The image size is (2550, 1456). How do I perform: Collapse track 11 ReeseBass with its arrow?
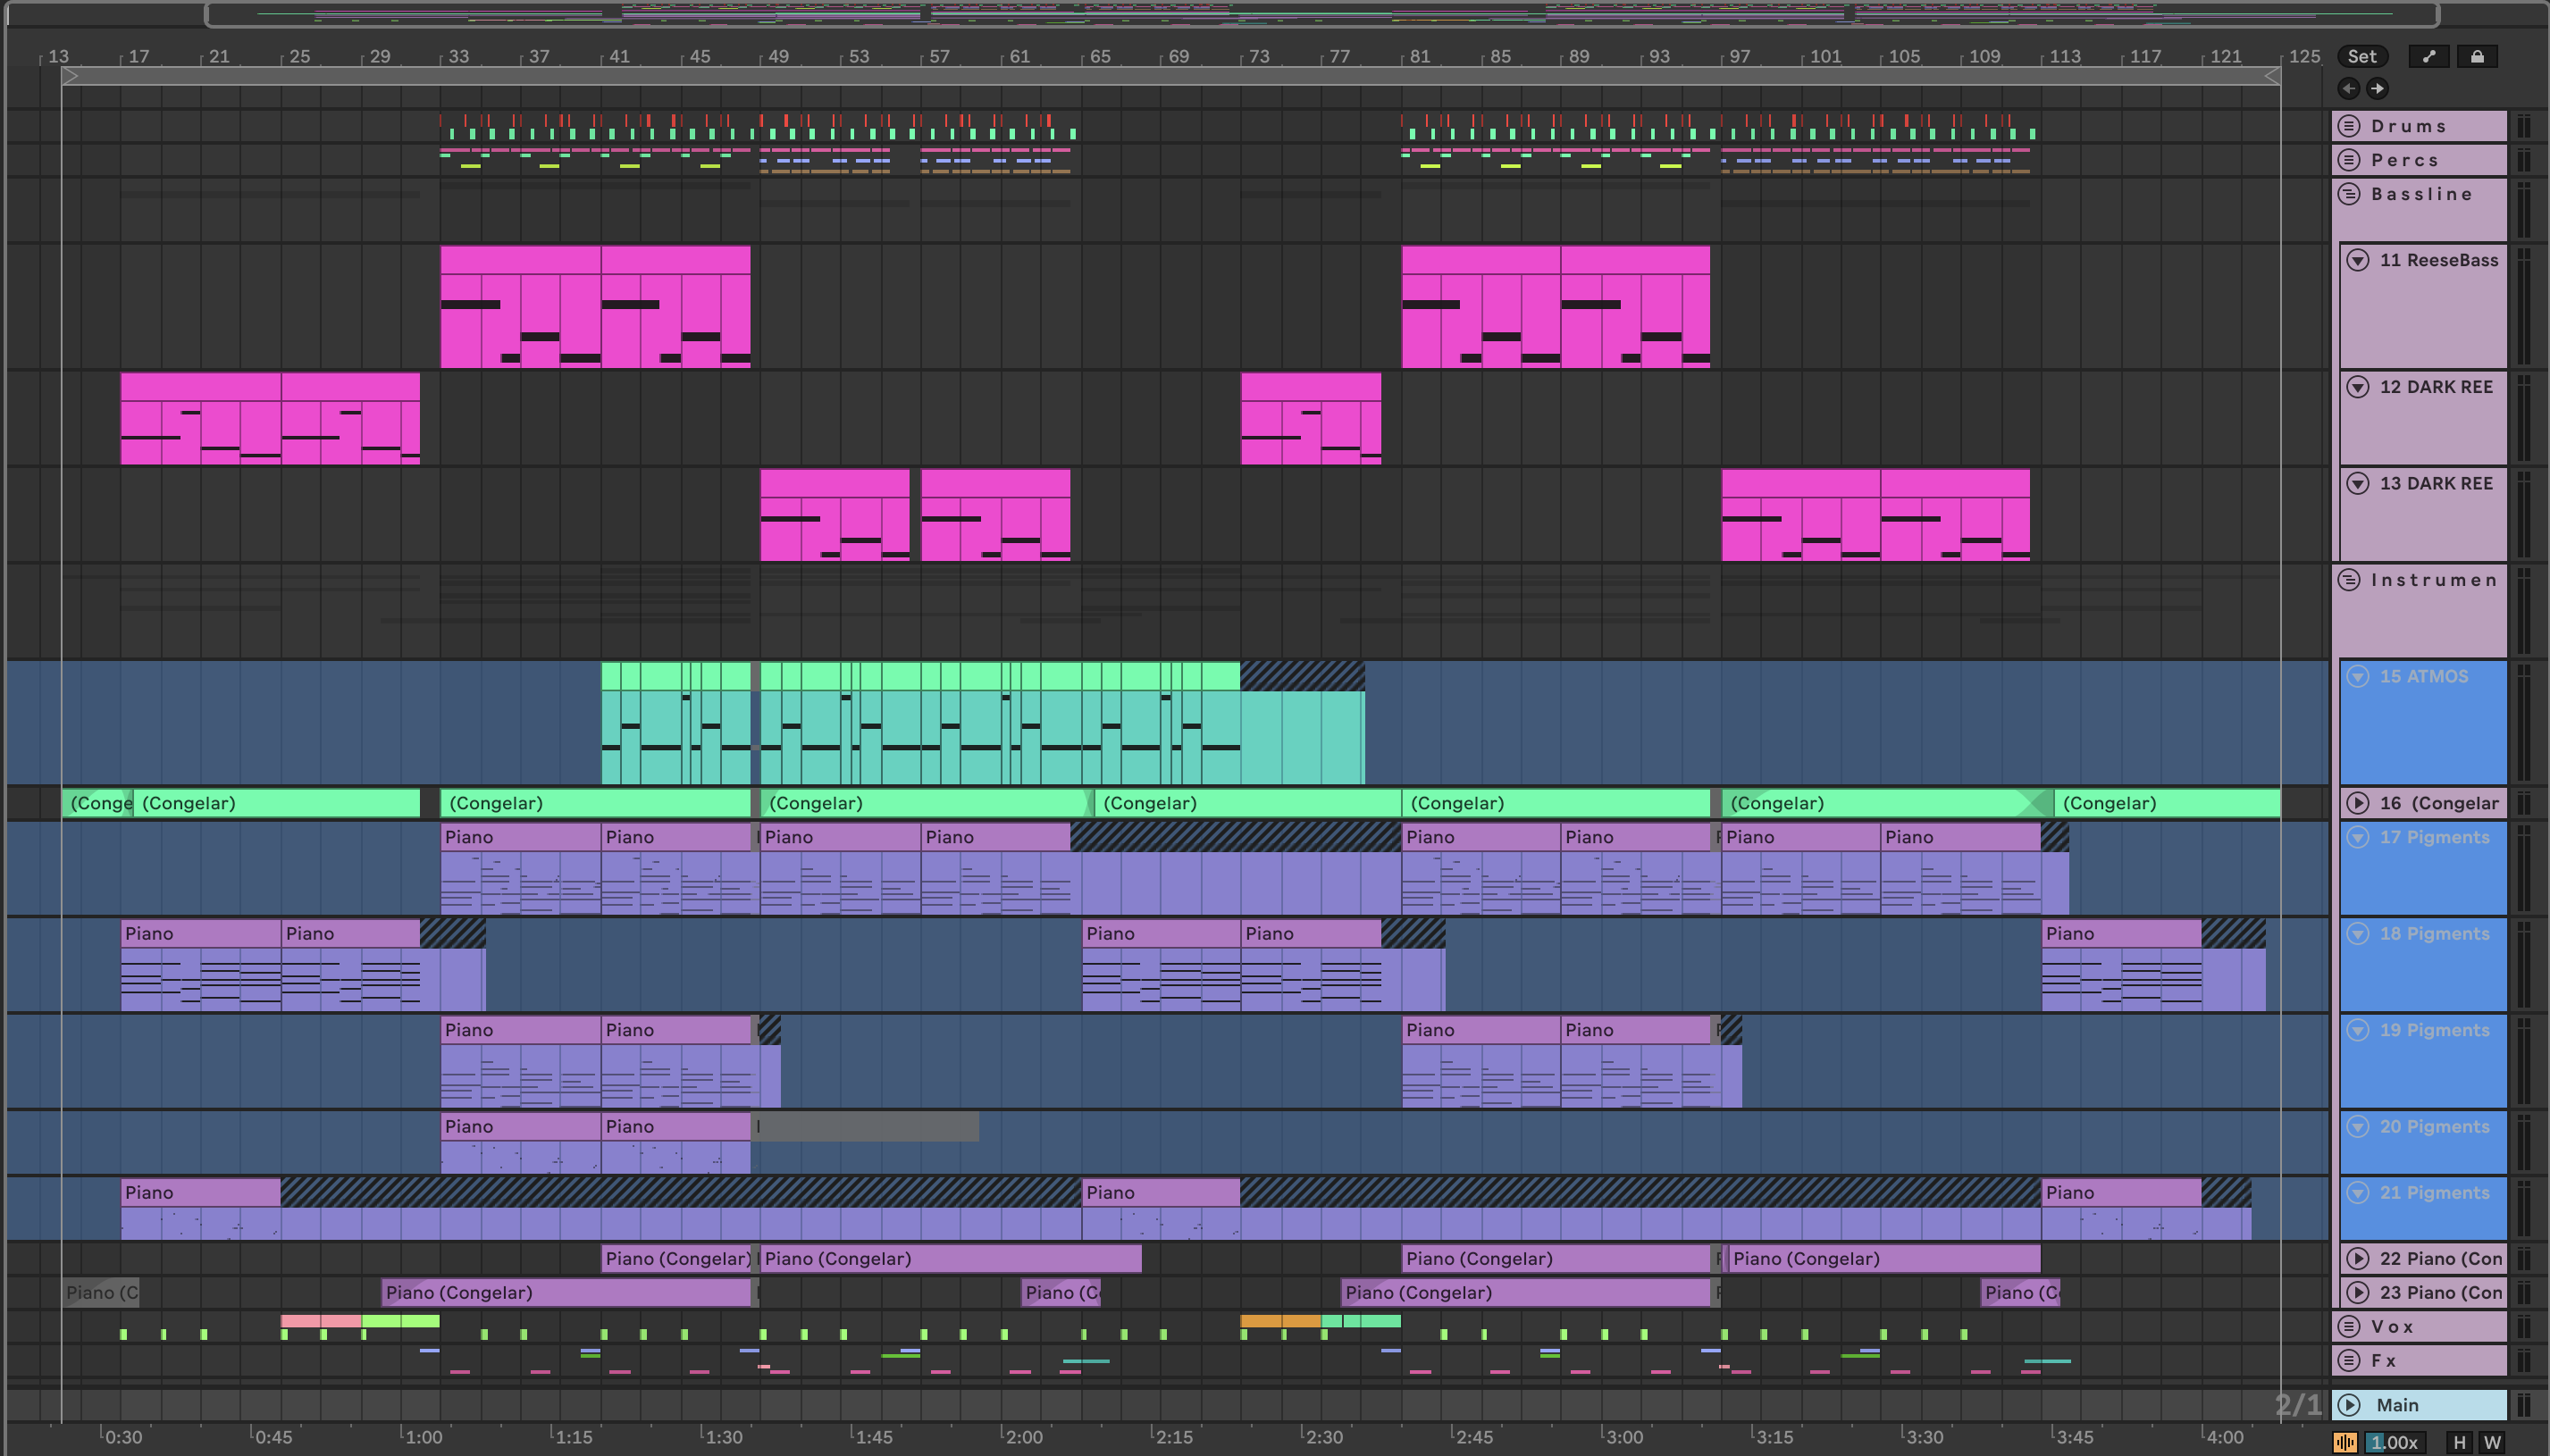[2358, 260]
